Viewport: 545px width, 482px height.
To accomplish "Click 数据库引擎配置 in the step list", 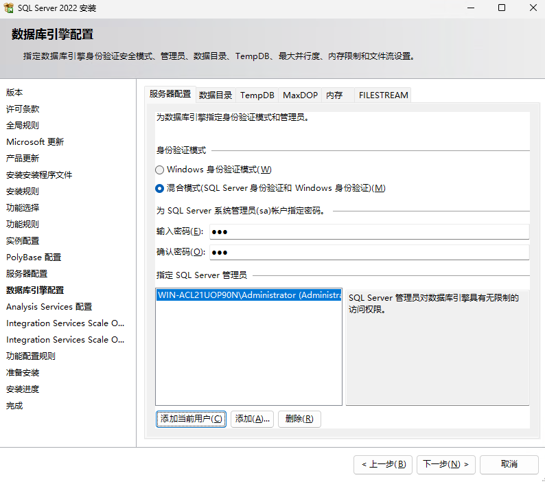I will (x=35, y=290).
